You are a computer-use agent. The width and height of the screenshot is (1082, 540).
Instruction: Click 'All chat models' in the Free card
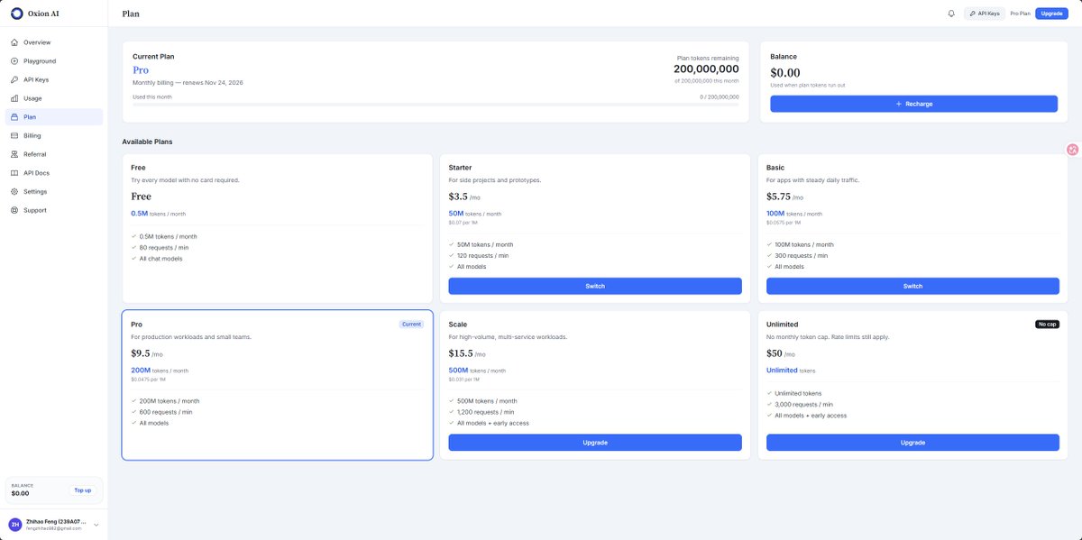point(159,259)
